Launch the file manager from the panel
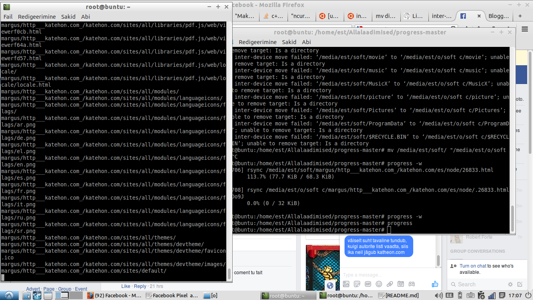Image resolution: width=533 pixels, height=300 pixels. click(x=27, y=295)
